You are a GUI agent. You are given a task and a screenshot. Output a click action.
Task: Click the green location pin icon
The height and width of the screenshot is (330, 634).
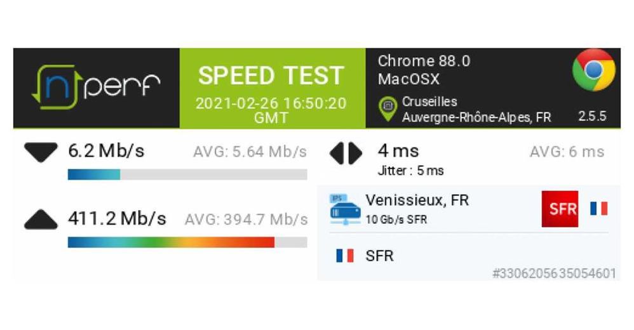(386, 109)
